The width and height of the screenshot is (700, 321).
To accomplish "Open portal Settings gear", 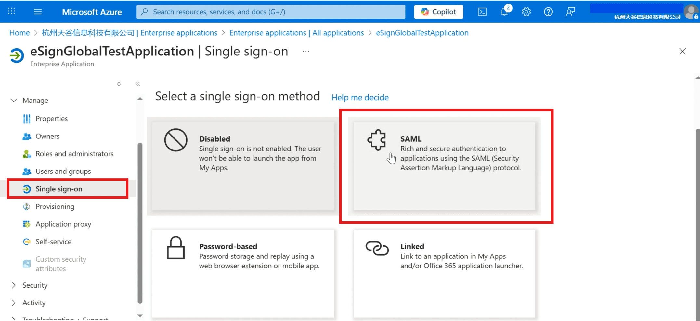I will [x=526, y=12].
